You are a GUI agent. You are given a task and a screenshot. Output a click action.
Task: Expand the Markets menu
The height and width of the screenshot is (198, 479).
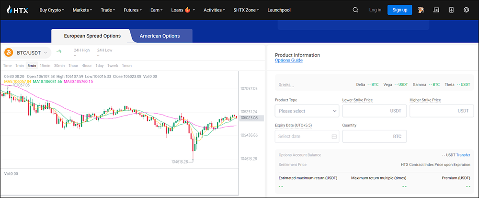tap(82, 10)
